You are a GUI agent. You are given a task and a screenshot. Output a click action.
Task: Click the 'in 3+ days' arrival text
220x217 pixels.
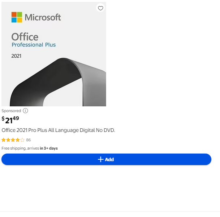[49, 148]
